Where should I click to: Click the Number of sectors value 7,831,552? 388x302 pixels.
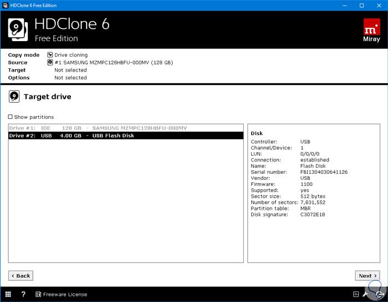click(313, 203)
